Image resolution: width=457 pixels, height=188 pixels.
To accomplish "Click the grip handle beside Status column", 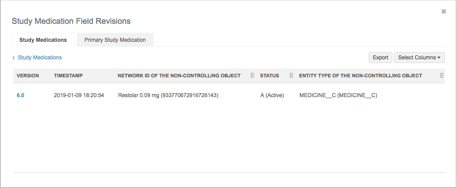I will click(x=291, y=76).
